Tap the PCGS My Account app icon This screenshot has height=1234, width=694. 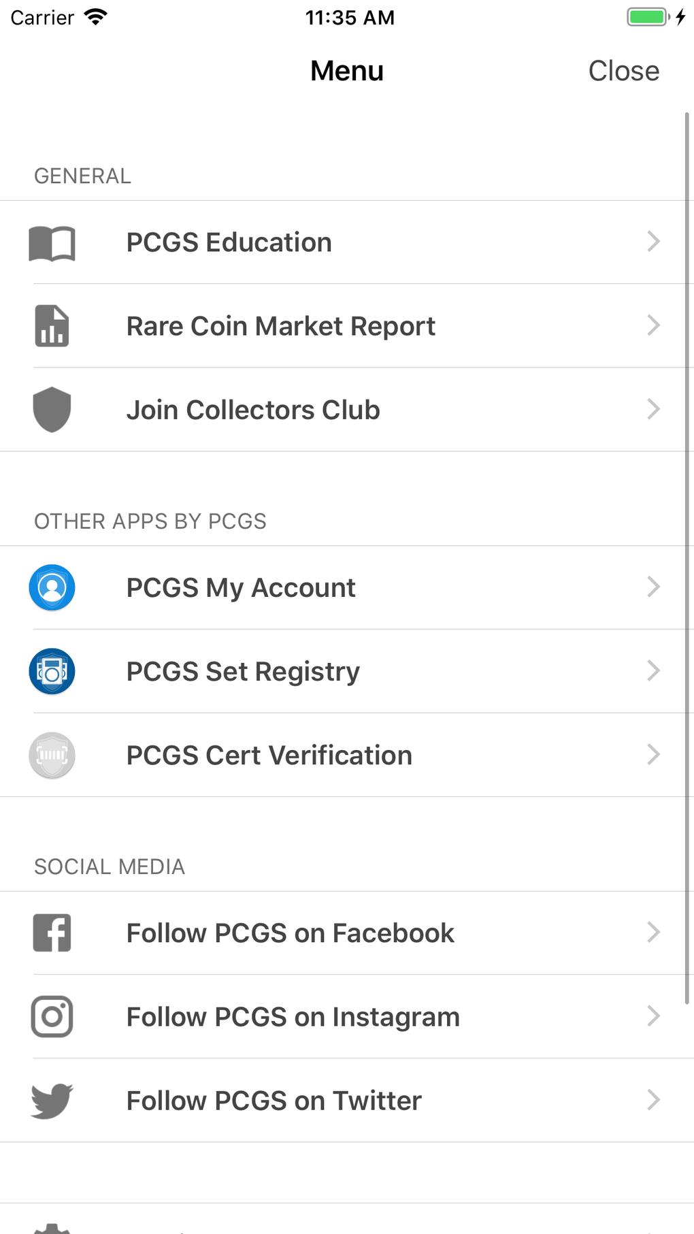coord(52,587)
